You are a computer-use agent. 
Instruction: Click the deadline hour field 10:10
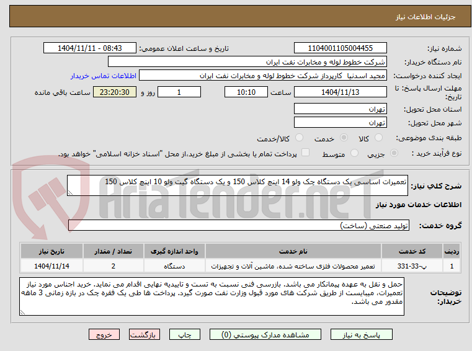tap(246, 92)
